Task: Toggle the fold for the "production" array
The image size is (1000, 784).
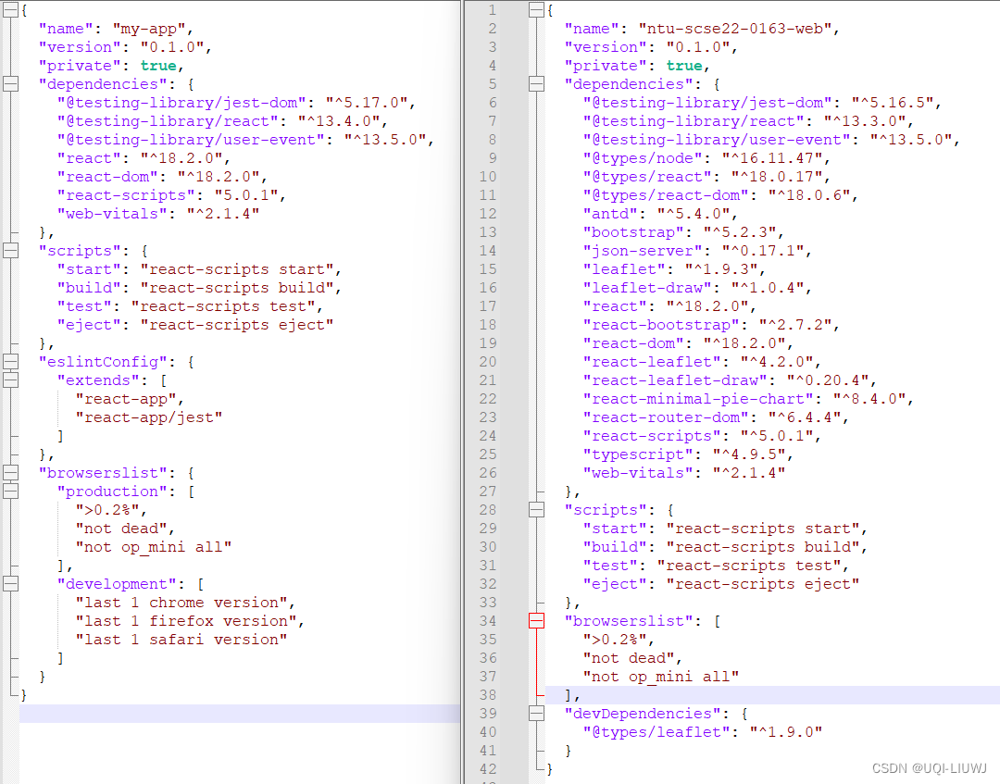Action: [10, 491]
